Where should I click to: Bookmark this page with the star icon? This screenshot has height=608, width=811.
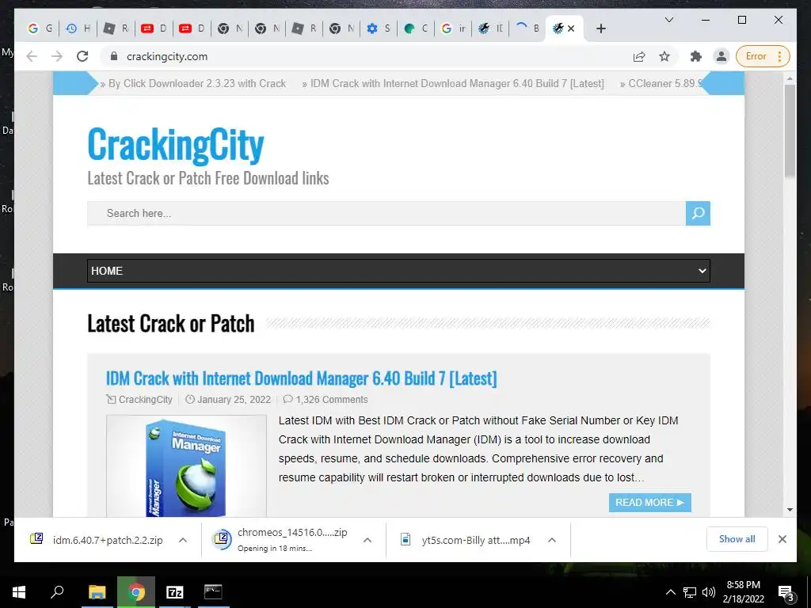664,56
